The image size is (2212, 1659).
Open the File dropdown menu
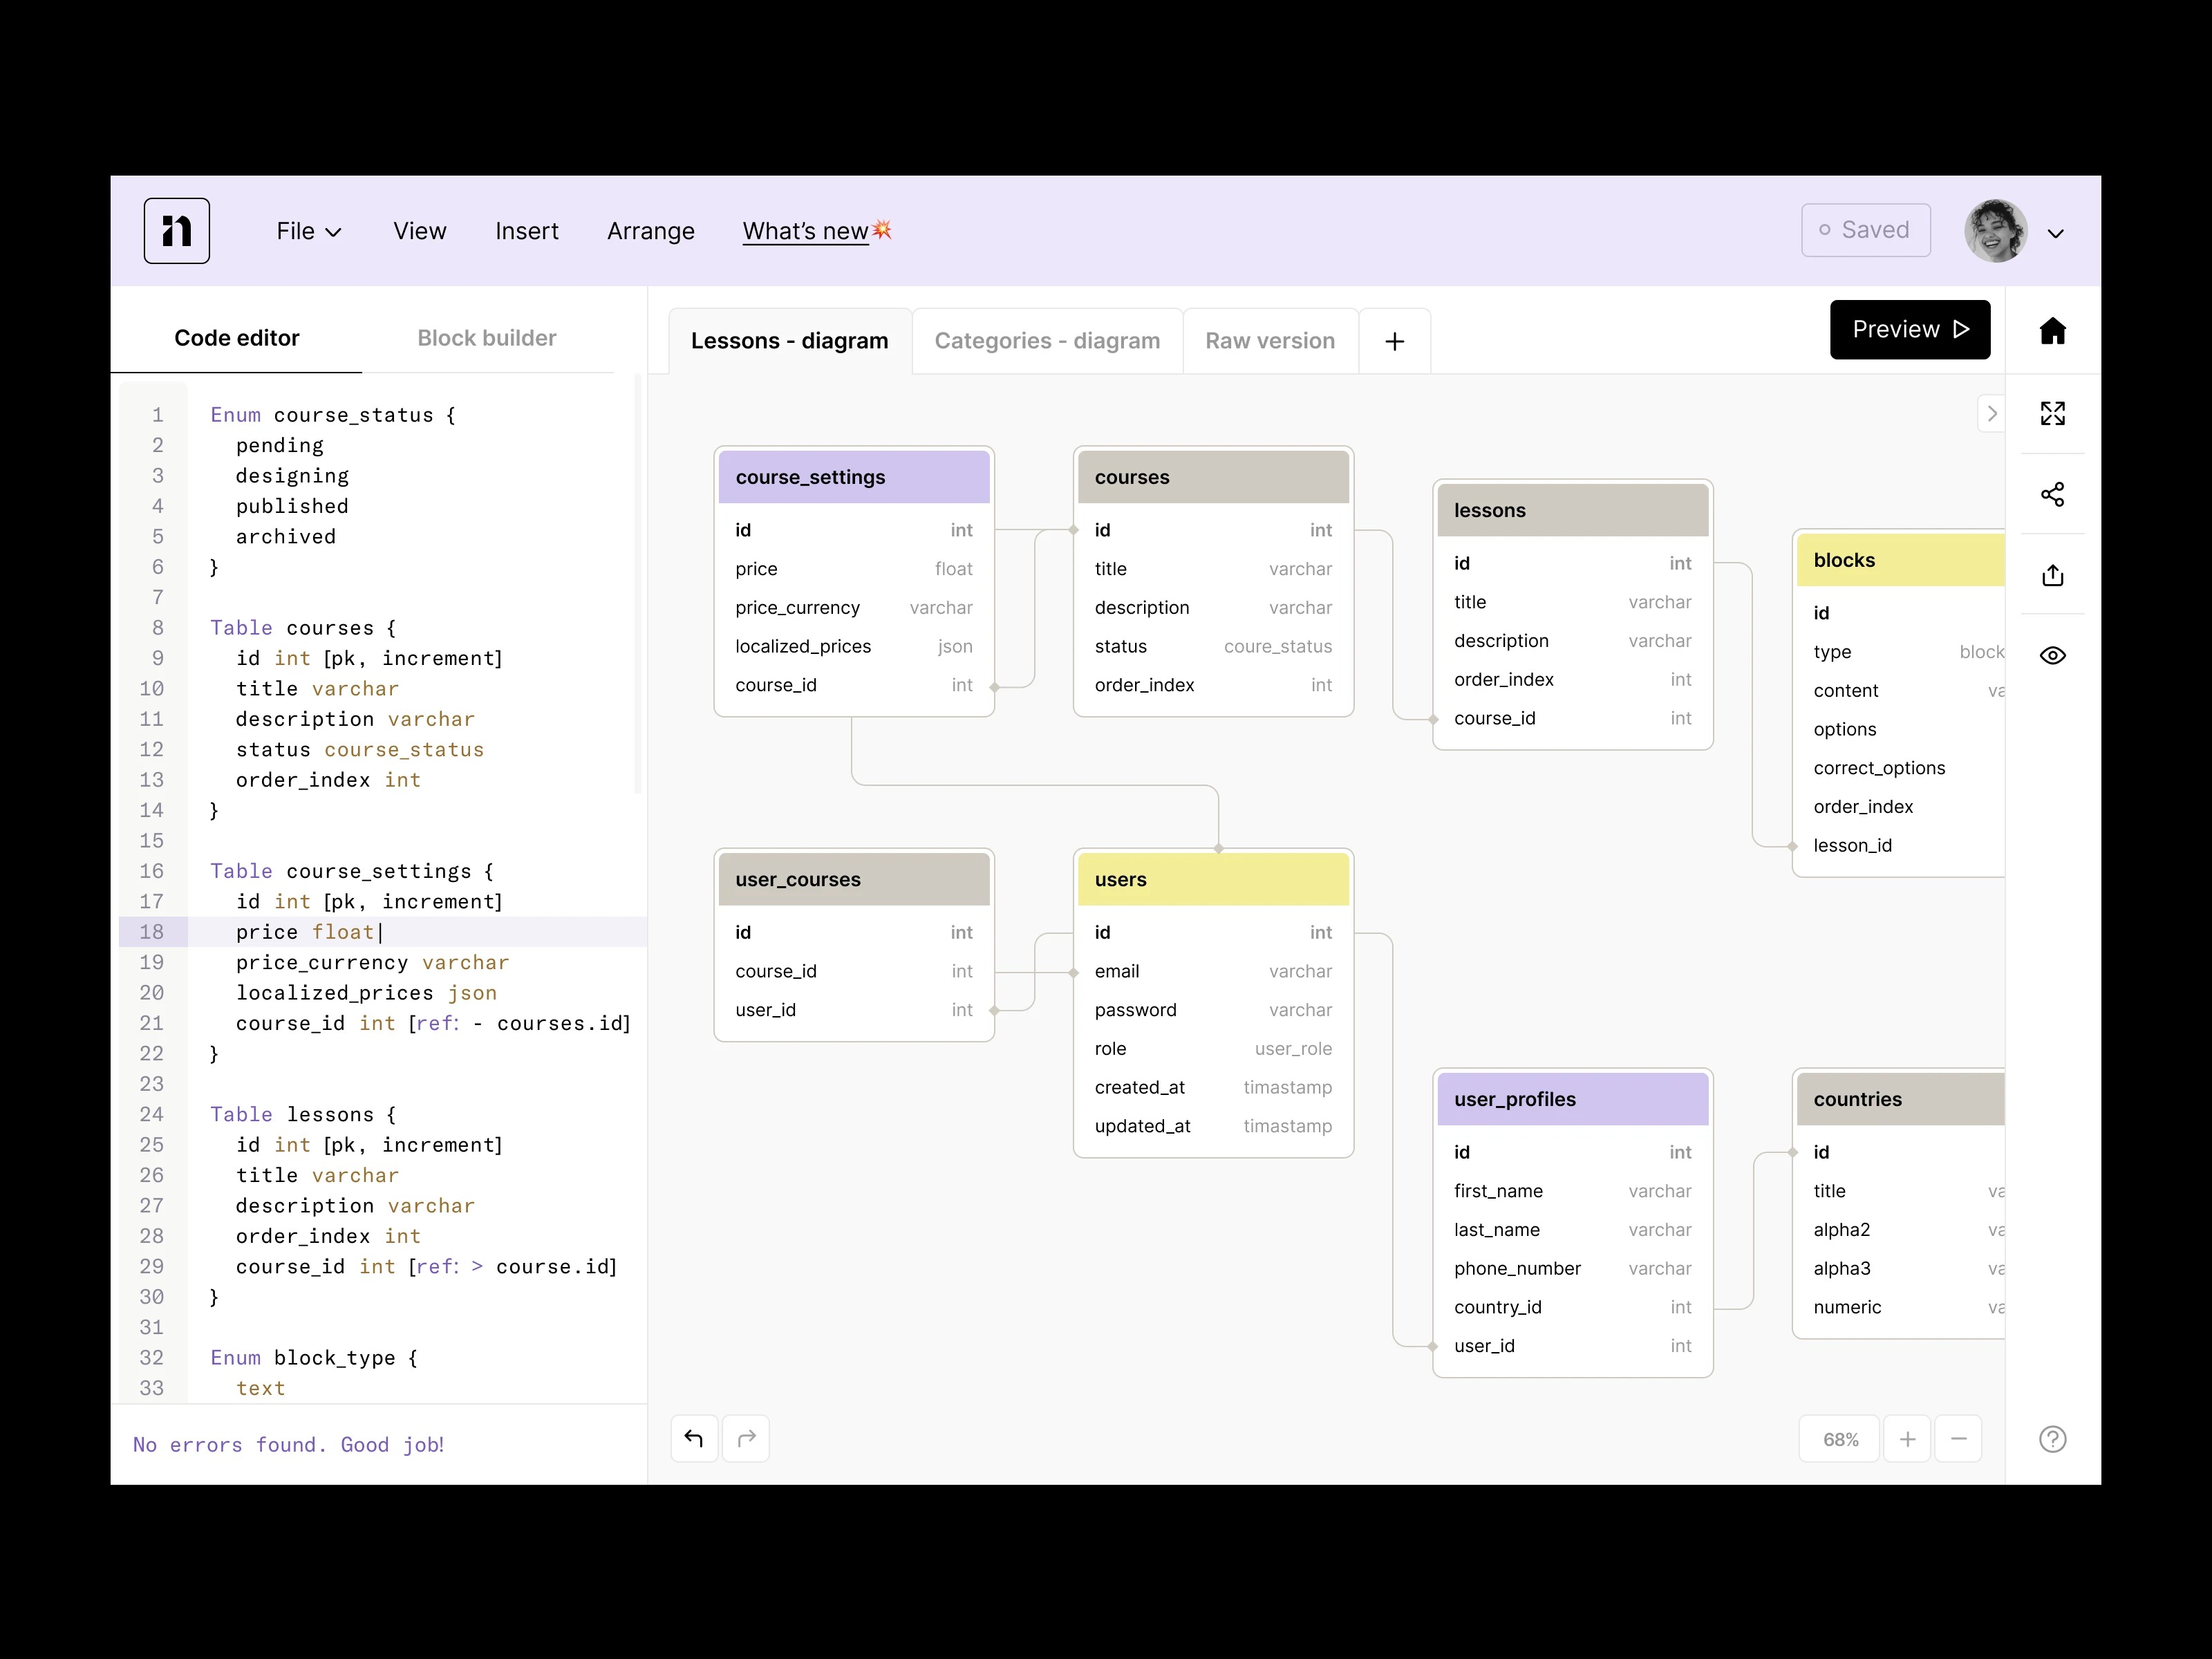(308, 231)
